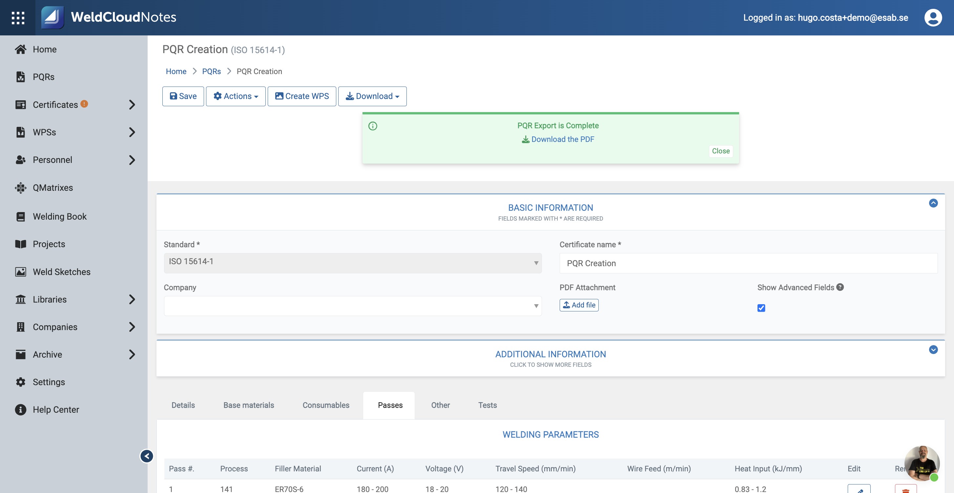Click the orange Certificates alert badge
Viewport: 954px width, 493px height.
point(84,104)
